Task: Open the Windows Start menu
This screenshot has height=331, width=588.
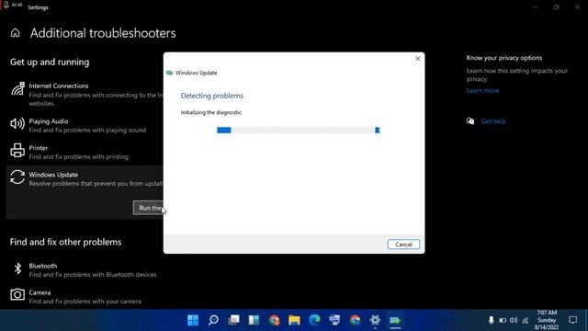Action: point(193,320)
